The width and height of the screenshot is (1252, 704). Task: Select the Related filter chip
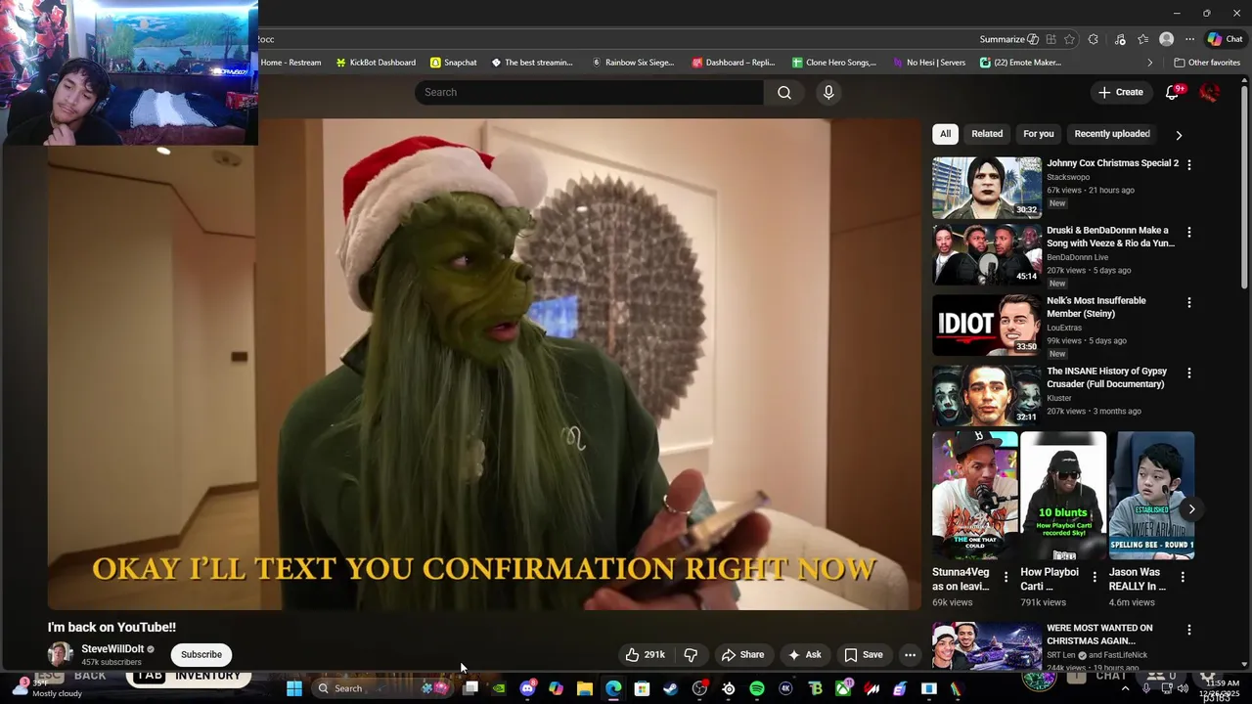(987, 134)
